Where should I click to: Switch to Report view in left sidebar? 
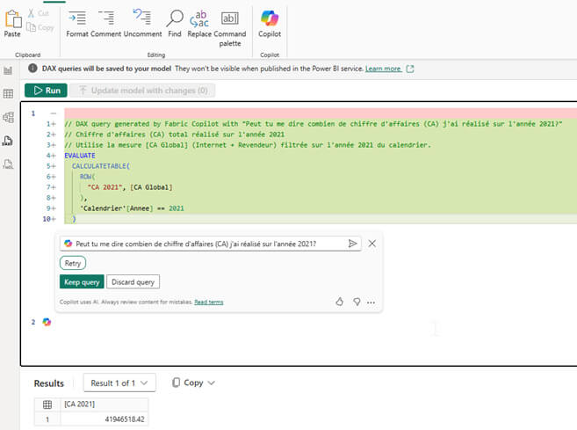pos(9,69)
